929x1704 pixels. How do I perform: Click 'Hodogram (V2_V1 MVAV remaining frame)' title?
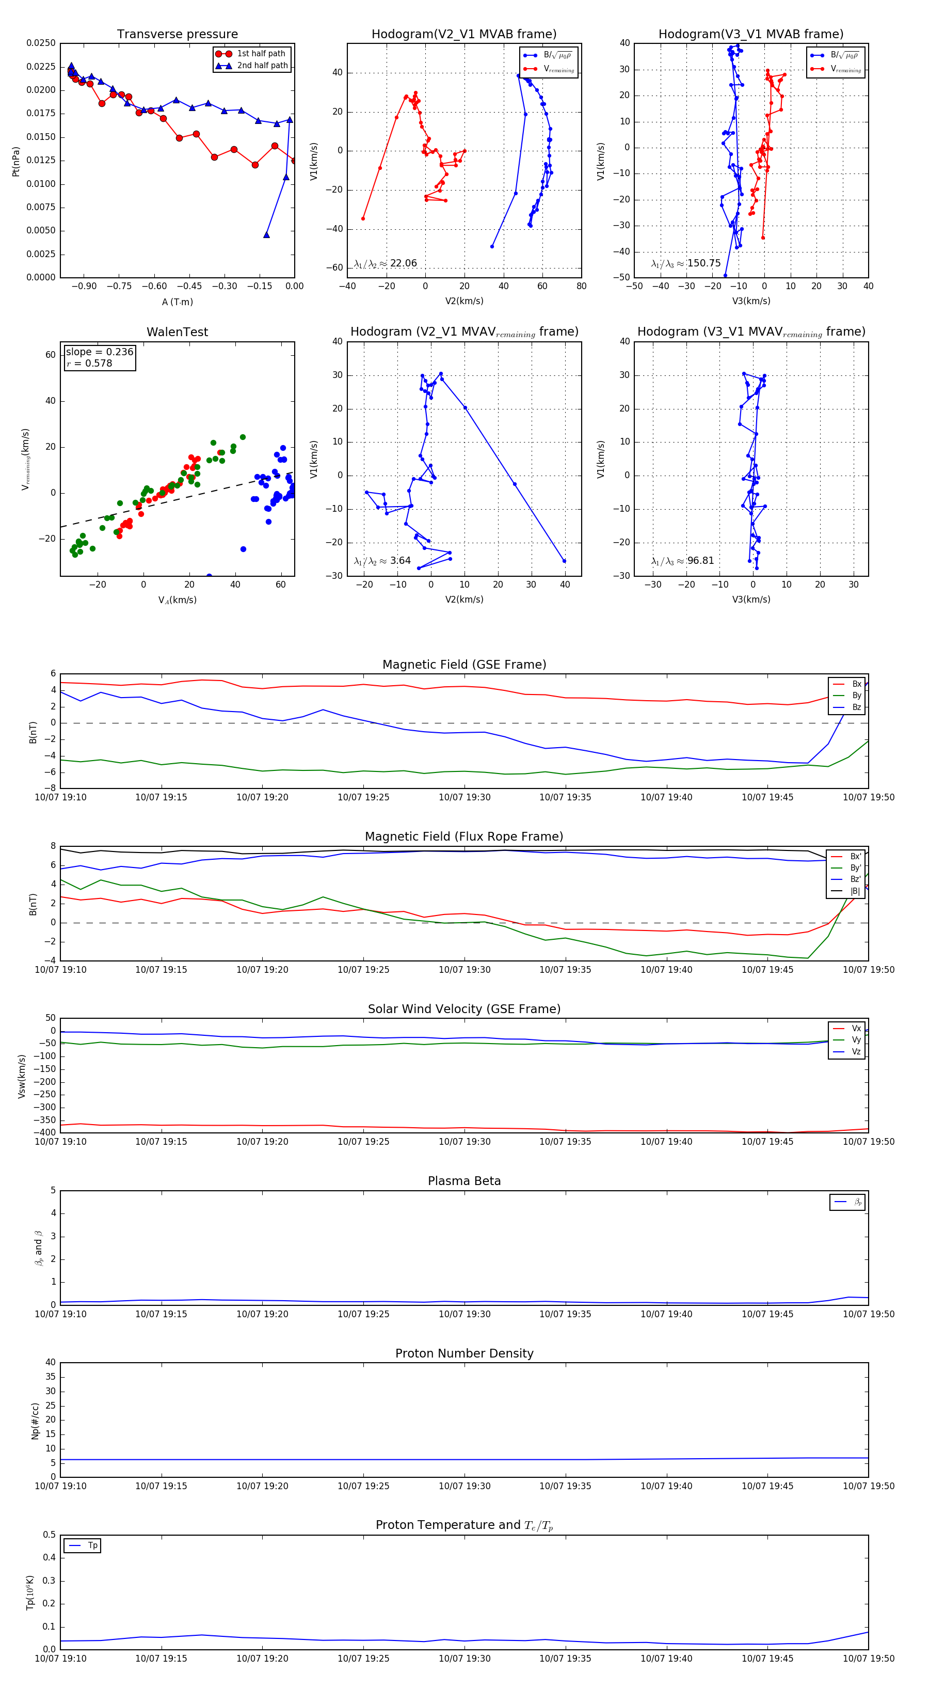coord(464,332)
